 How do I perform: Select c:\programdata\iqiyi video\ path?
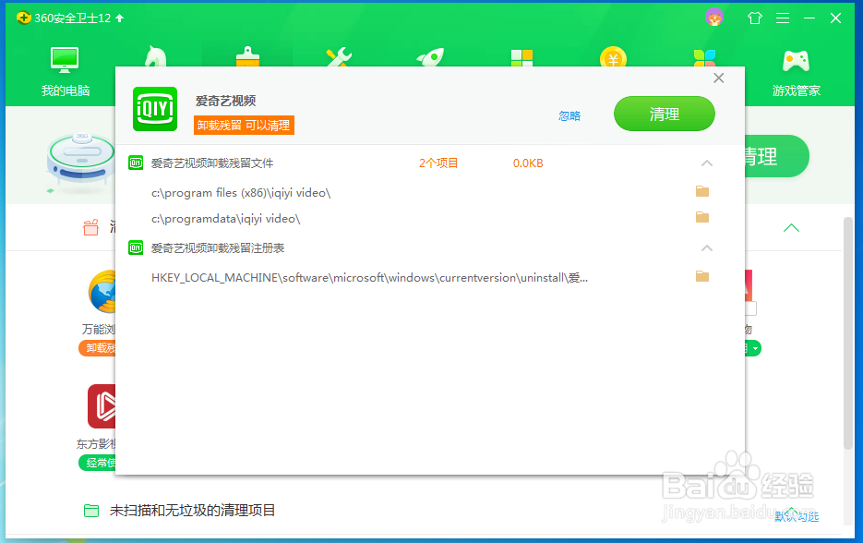225,219
